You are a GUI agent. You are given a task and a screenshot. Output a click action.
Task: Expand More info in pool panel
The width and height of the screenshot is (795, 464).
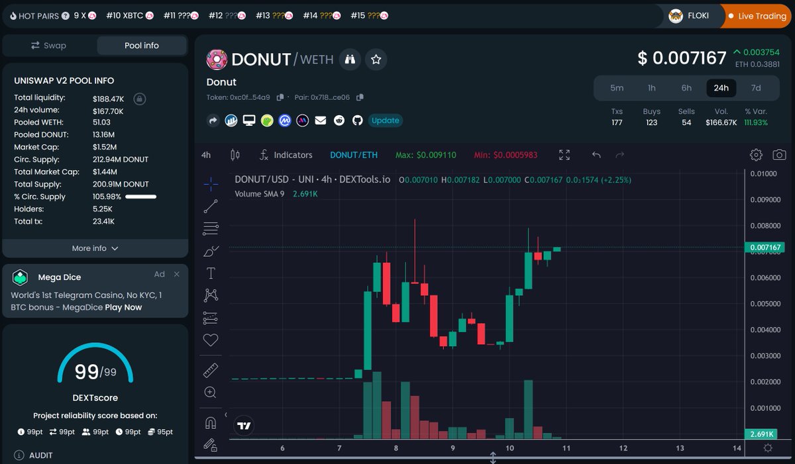[x=95, y=248]
